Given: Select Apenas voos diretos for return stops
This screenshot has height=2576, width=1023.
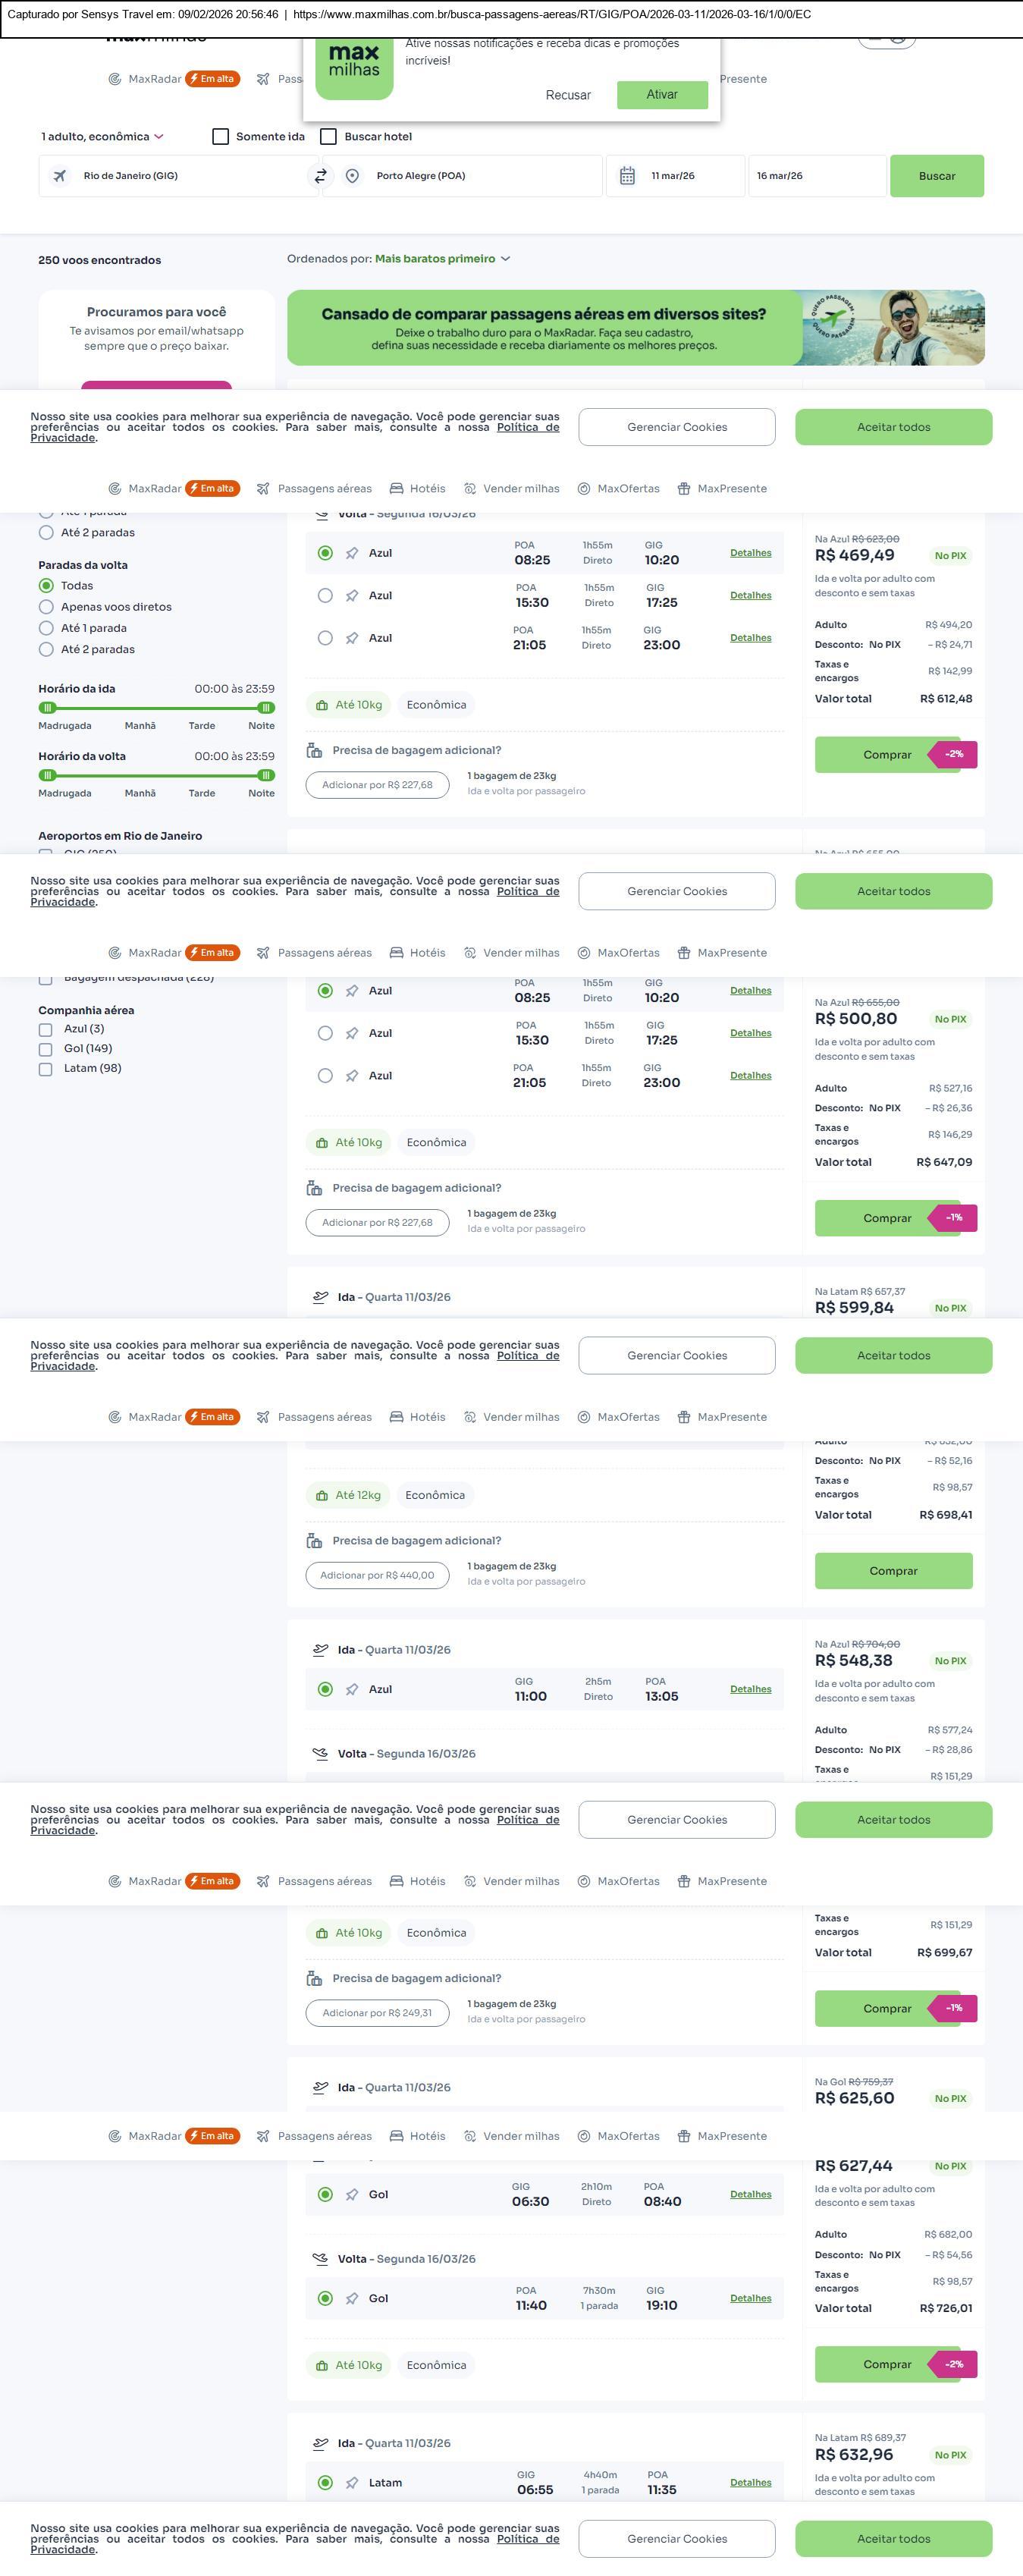Looking at the screenshot, I should (x=46, y=607).
